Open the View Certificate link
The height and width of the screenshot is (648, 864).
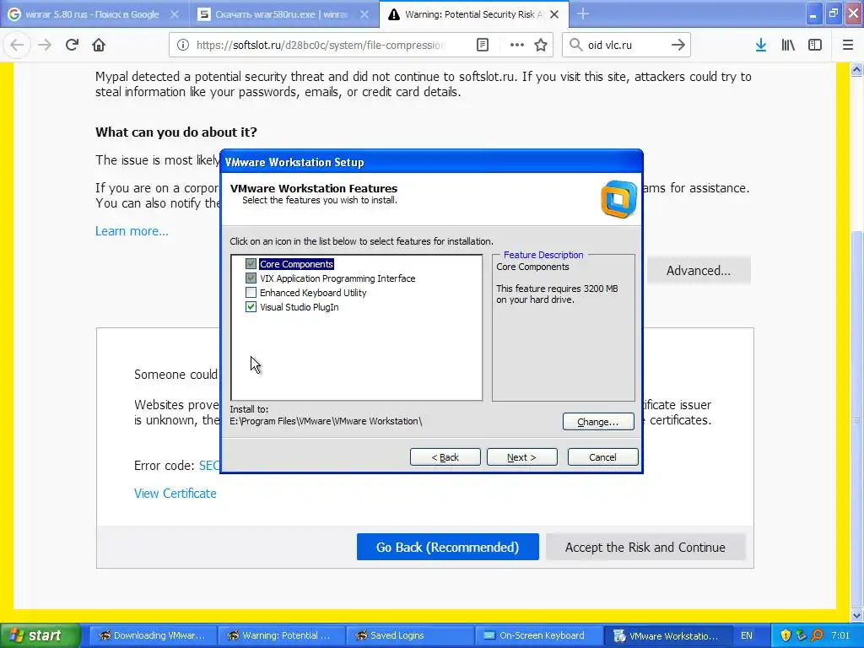[175, 493]
